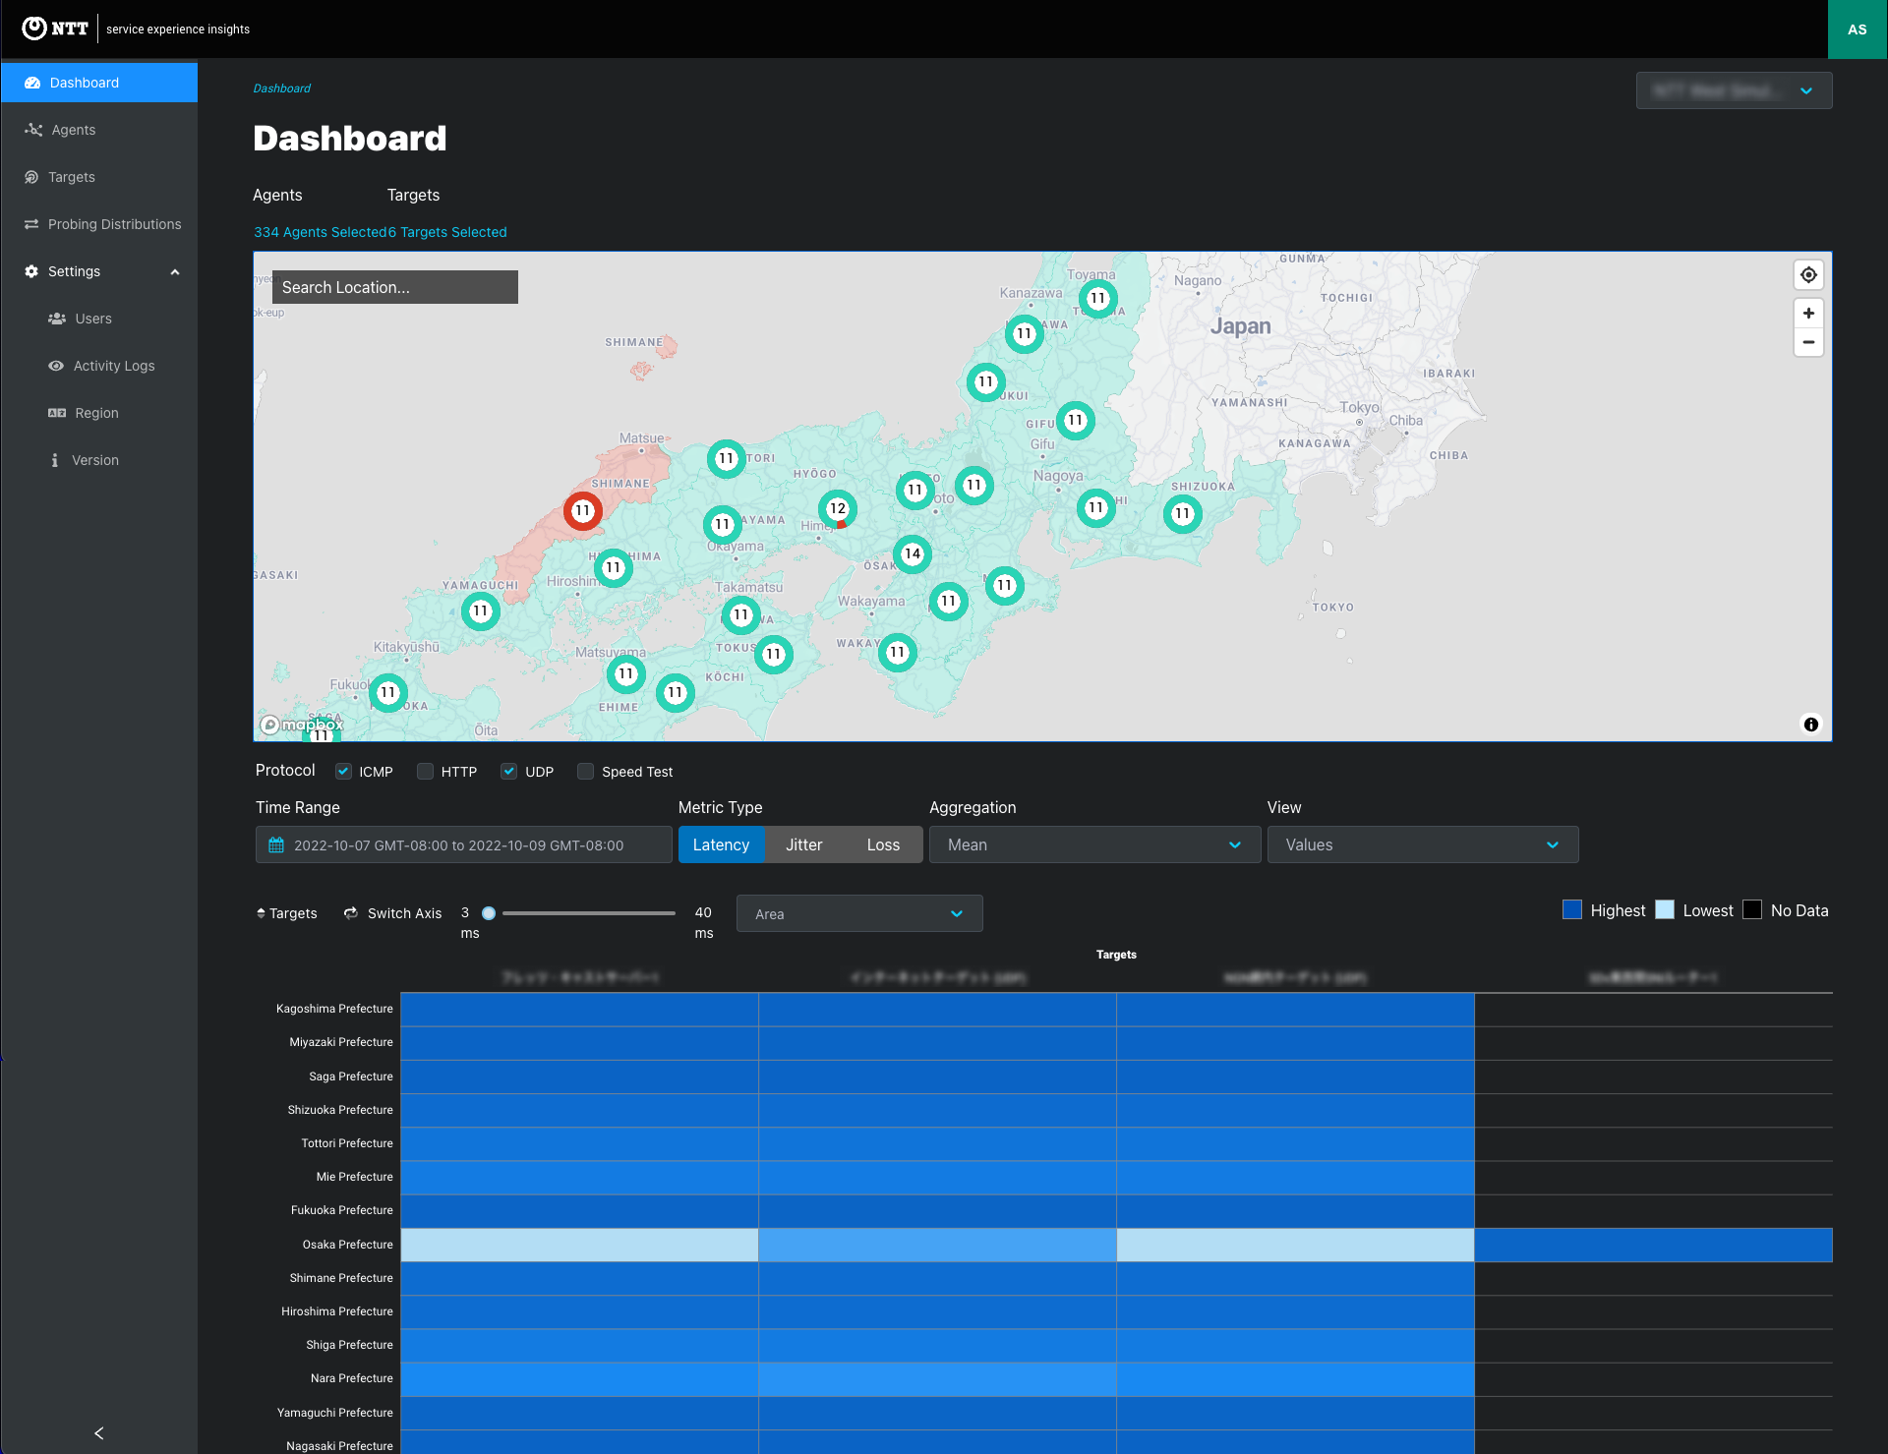
Task: Click the Targets sort arrows icon
Action: click(261, 913)
